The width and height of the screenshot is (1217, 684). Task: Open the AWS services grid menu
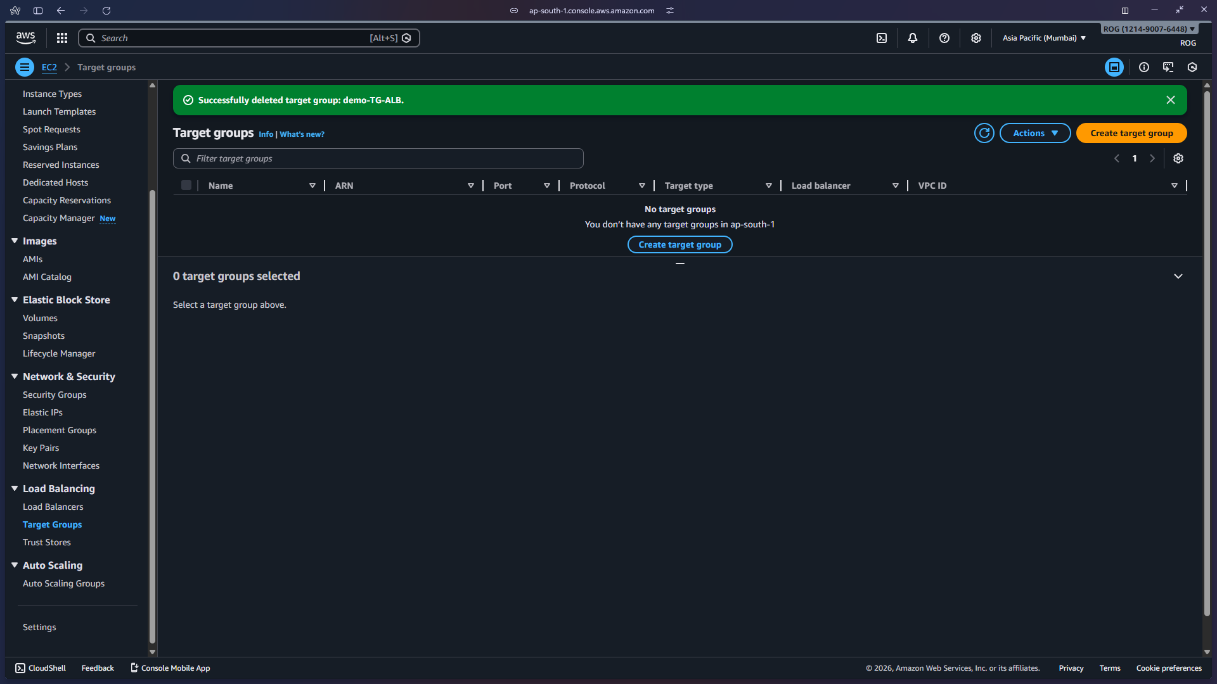[x=61, y=38]
